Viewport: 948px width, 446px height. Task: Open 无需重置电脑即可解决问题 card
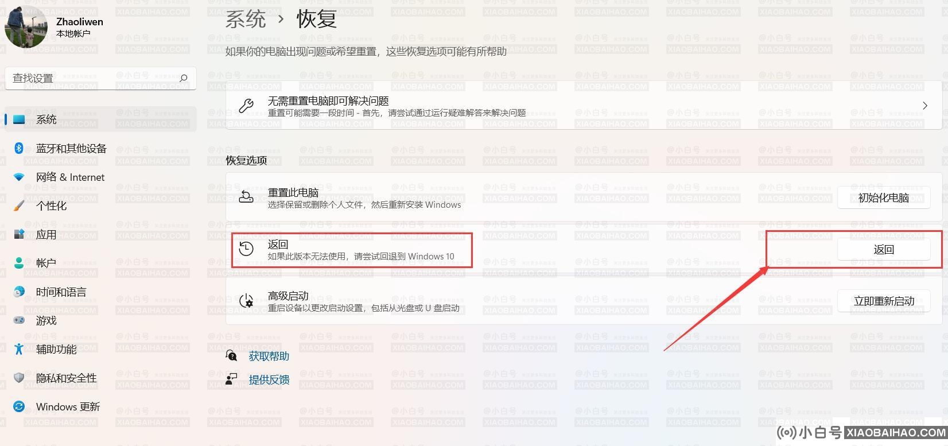pos(584,106)
